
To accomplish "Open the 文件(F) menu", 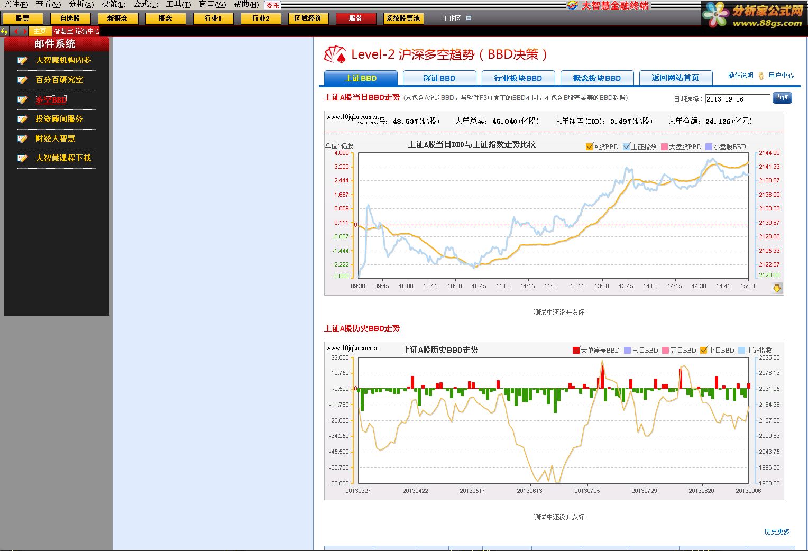I will click(16, 5).
